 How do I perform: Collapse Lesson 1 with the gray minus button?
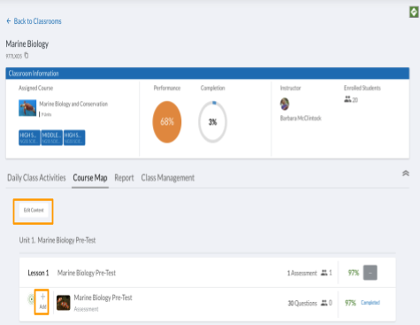(370, 273)
